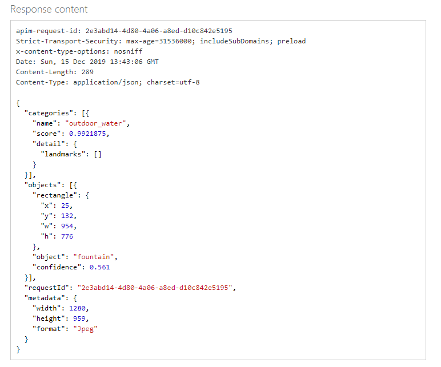Click the "landmarks" empty array
The width and height of the screenshot is (441, 367).
click(x=98, y=154)
